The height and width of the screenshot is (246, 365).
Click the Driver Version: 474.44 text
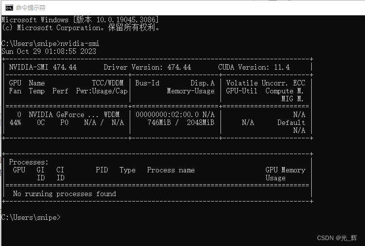click(147, 67)
